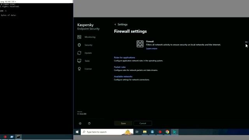Click the Firewall brick wall icon
This screenshot has height=140, width=249.
[140, 44]
